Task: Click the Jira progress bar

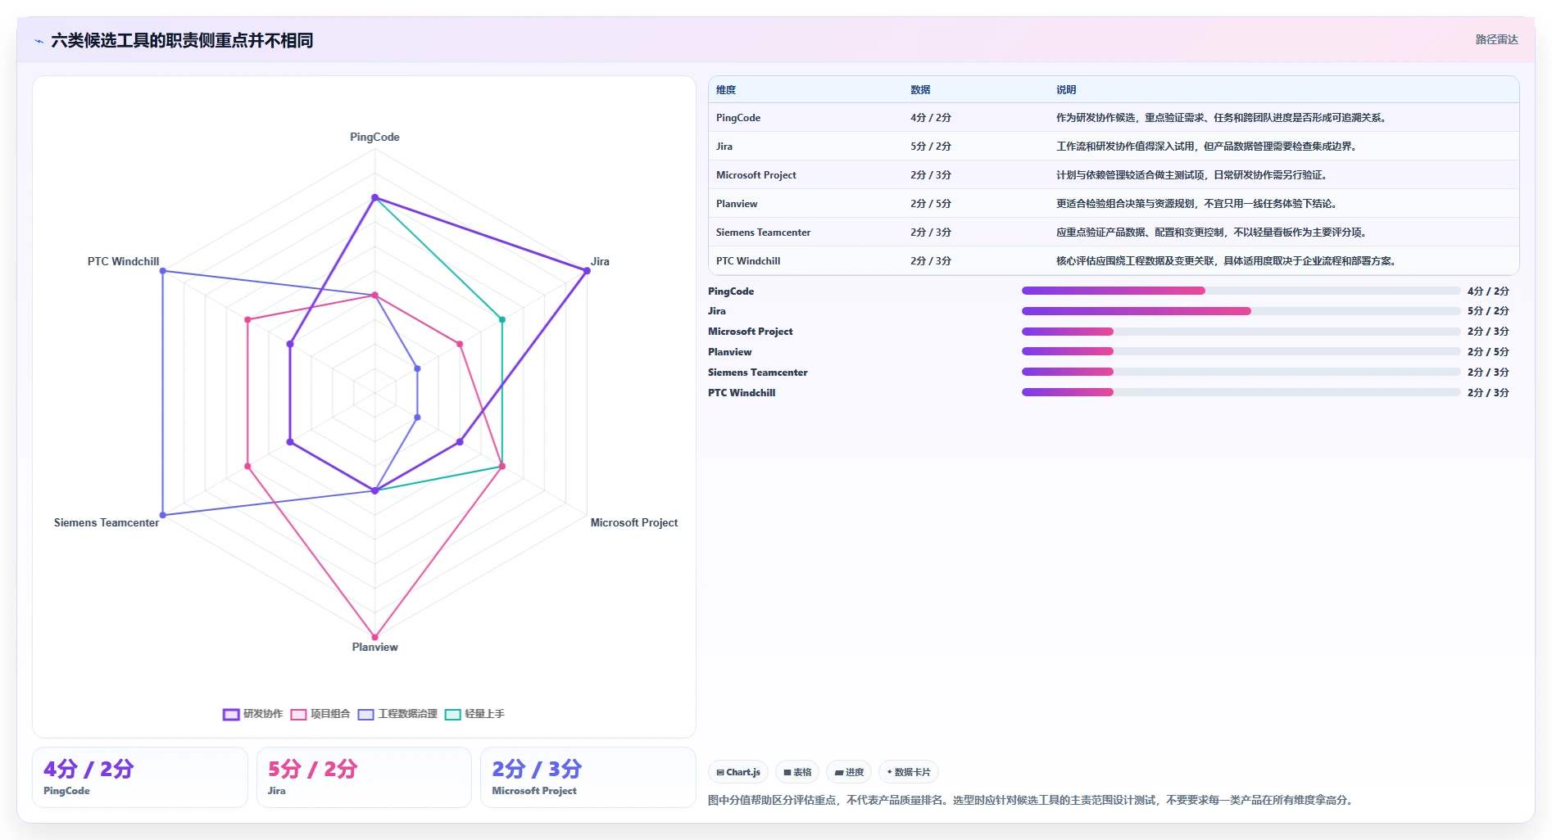Action: 1241,311
